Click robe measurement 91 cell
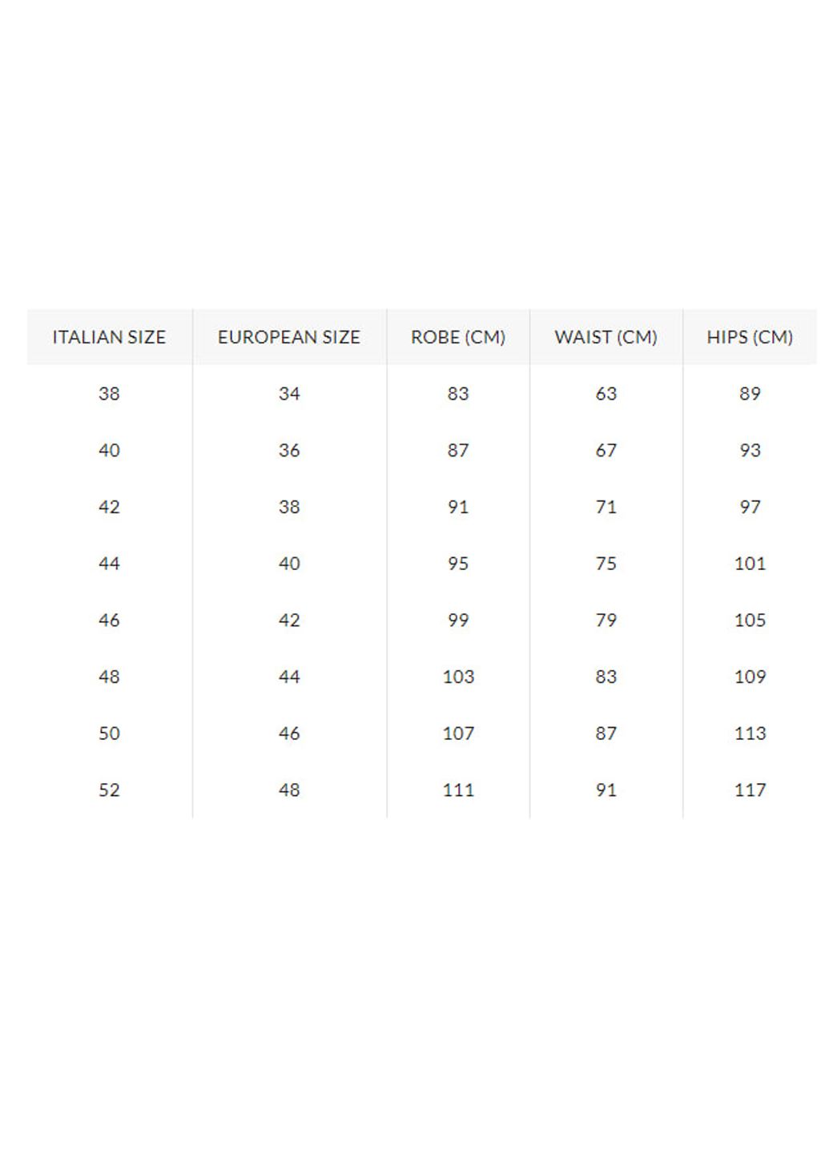 point(458,507)
